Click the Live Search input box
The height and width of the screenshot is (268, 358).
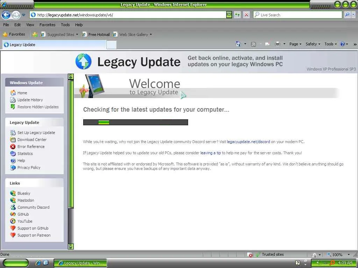tap(298, 15)
